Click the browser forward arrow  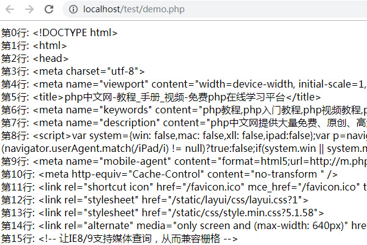click(29, 9)
